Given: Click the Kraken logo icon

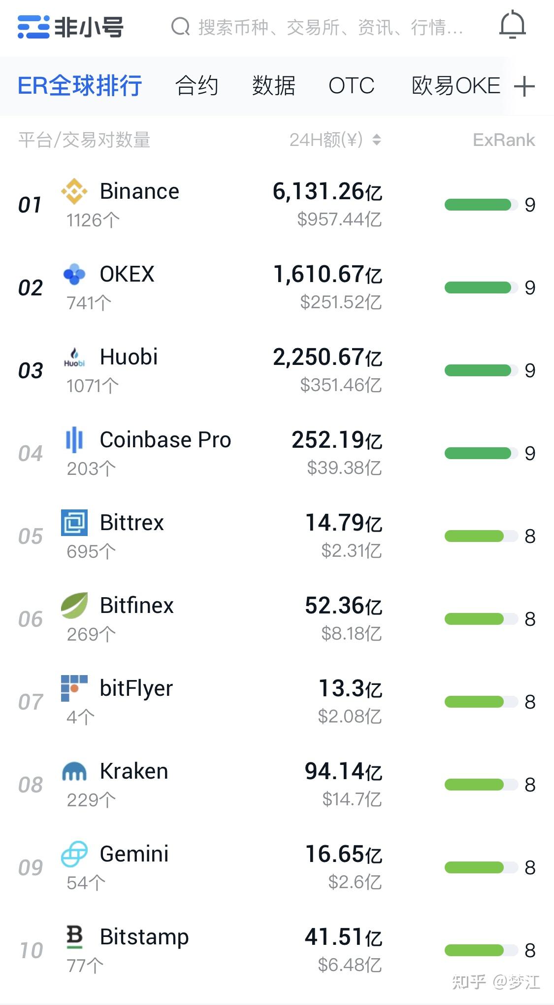Looking at the screenshot, I should click(x=74, y=771).
